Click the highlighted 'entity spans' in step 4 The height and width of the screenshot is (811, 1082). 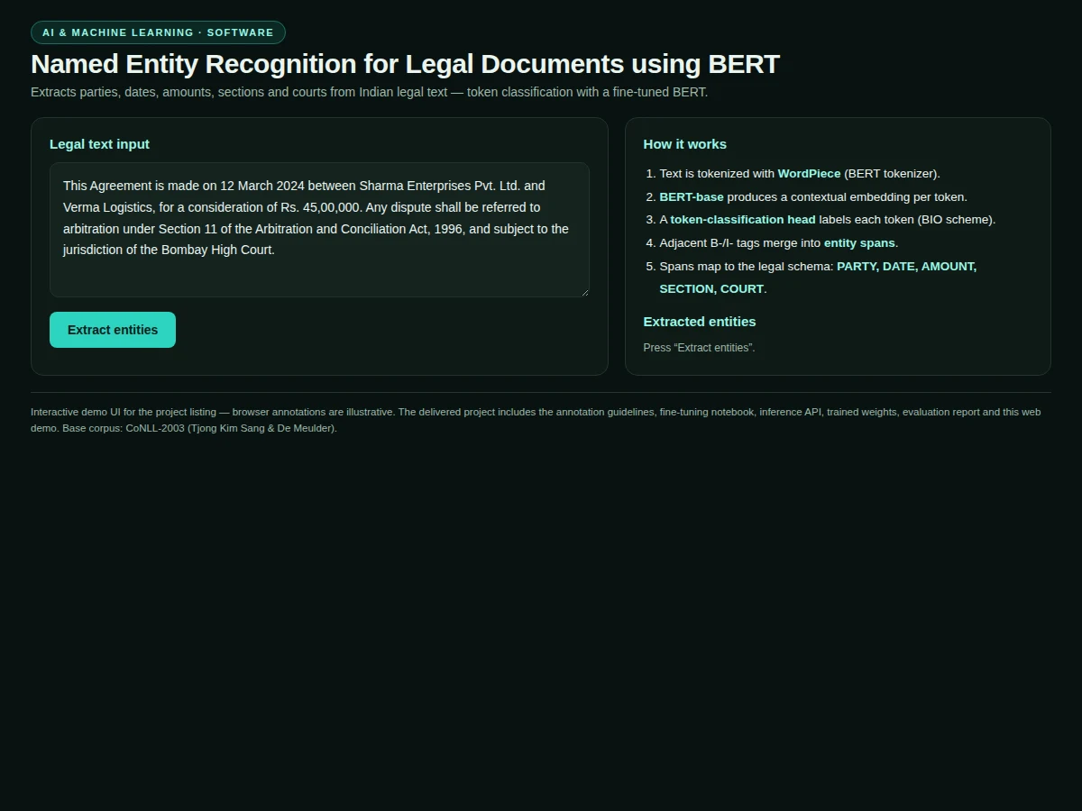(859, 243)
